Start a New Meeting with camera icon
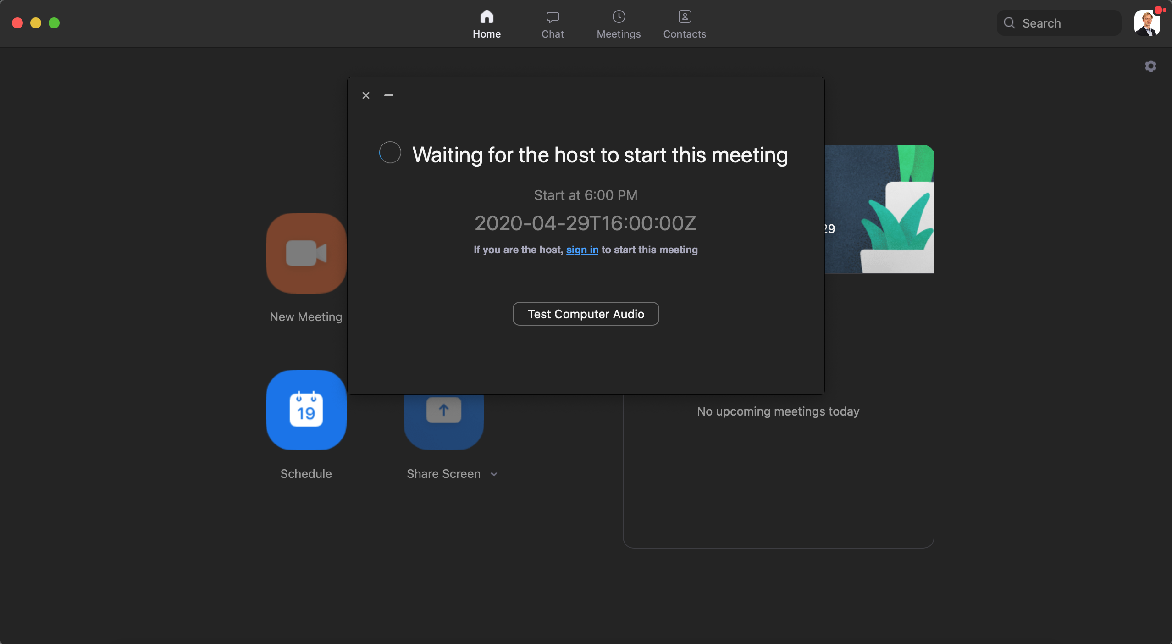The height and width of the screenshot is (644, 1172). (x=306, y=253)
